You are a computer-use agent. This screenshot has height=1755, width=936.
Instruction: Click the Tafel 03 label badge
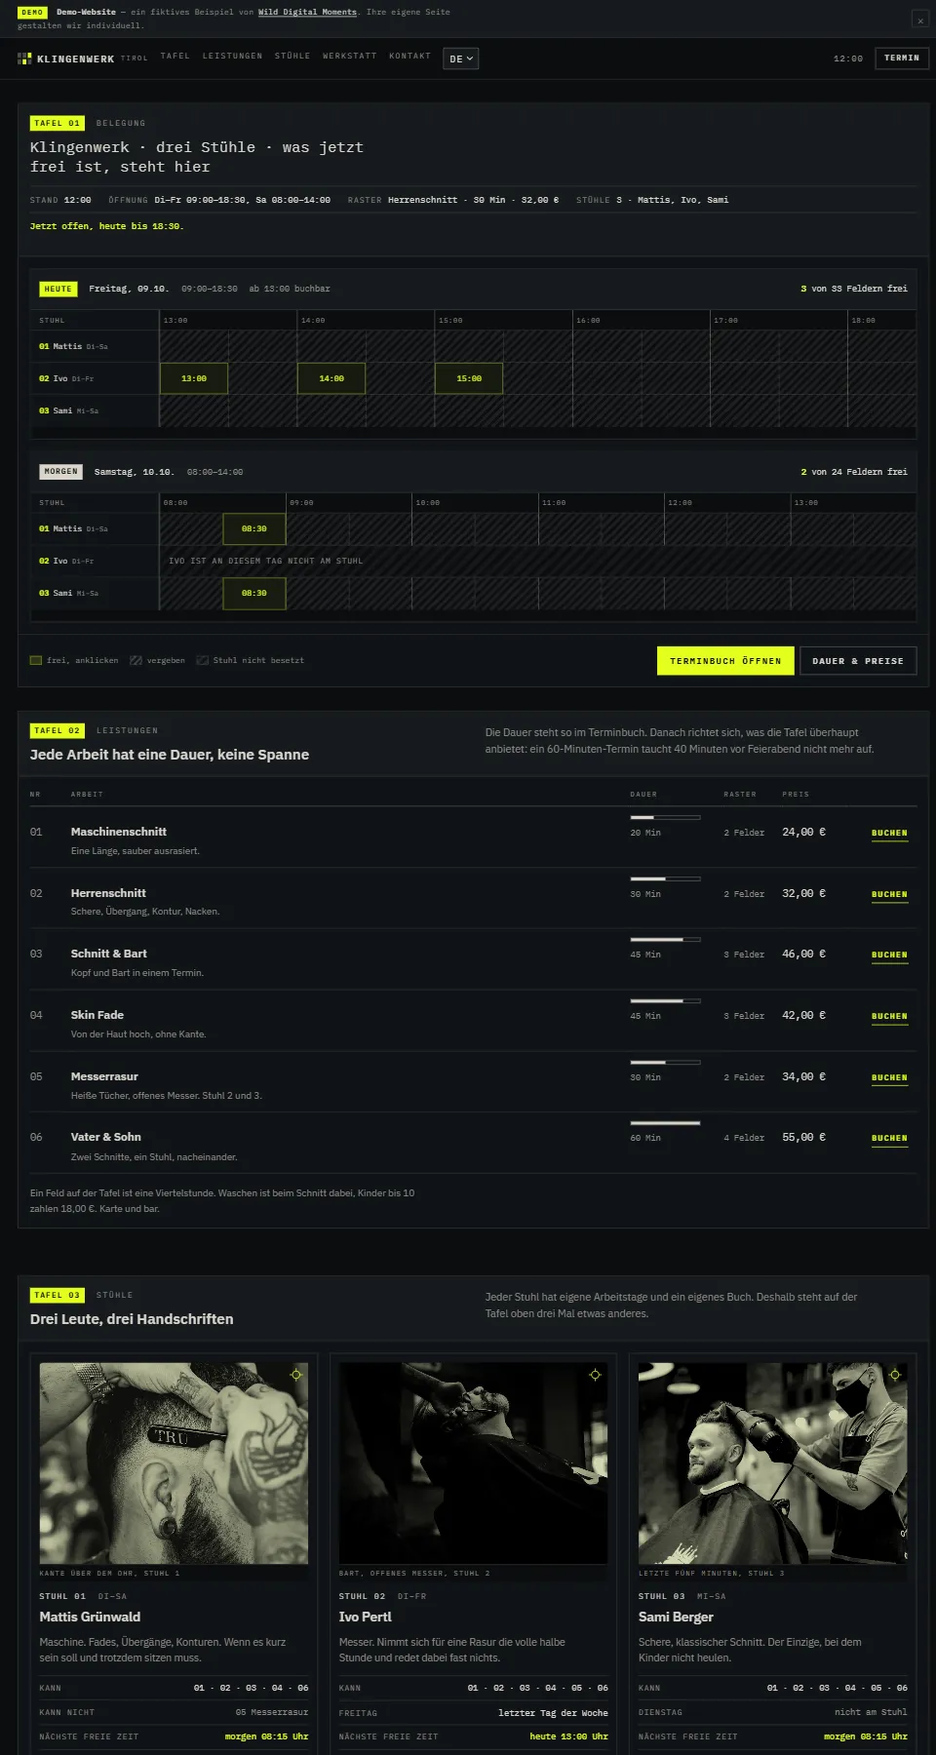click(x=58, y=1295)
